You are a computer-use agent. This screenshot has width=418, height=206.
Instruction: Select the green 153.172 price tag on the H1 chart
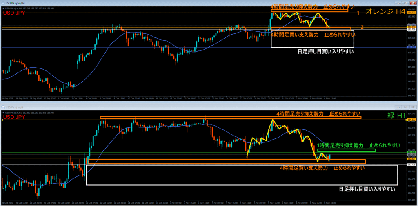(x=411, y=152)
